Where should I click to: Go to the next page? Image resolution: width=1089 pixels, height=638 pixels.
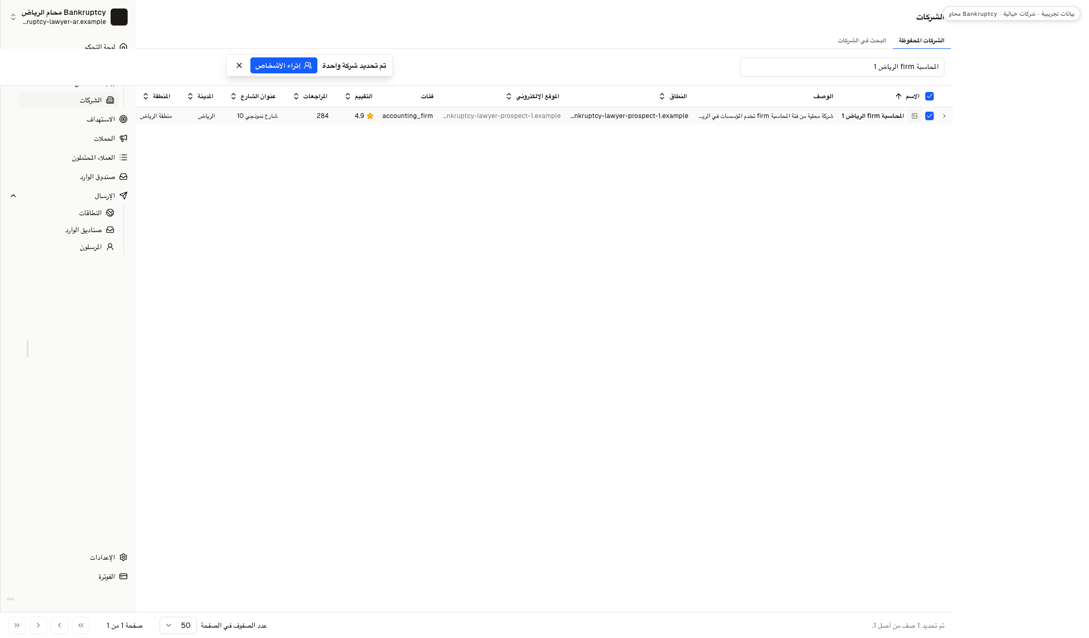(x=38, y=625)
